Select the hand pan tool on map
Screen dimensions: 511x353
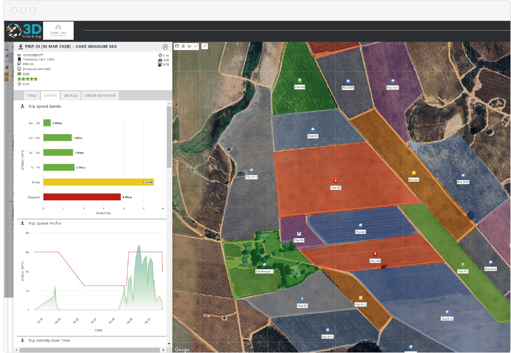[177, 46]
